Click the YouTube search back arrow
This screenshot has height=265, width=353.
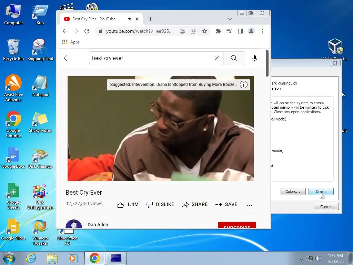[67, 58]
